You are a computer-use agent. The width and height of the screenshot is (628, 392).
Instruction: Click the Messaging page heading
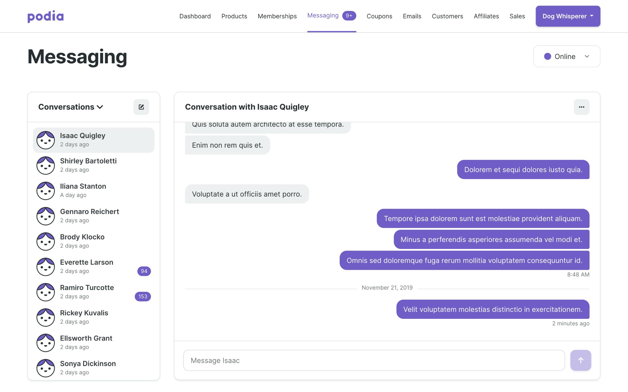pyautogui.click(x=77, y=57)
